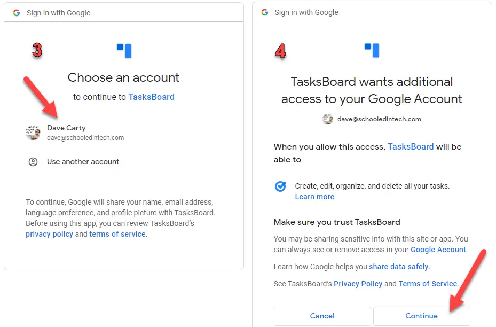Open the terms of service link in left dialog
This screenshot has width=496, height=327.
tap(117, 234)
